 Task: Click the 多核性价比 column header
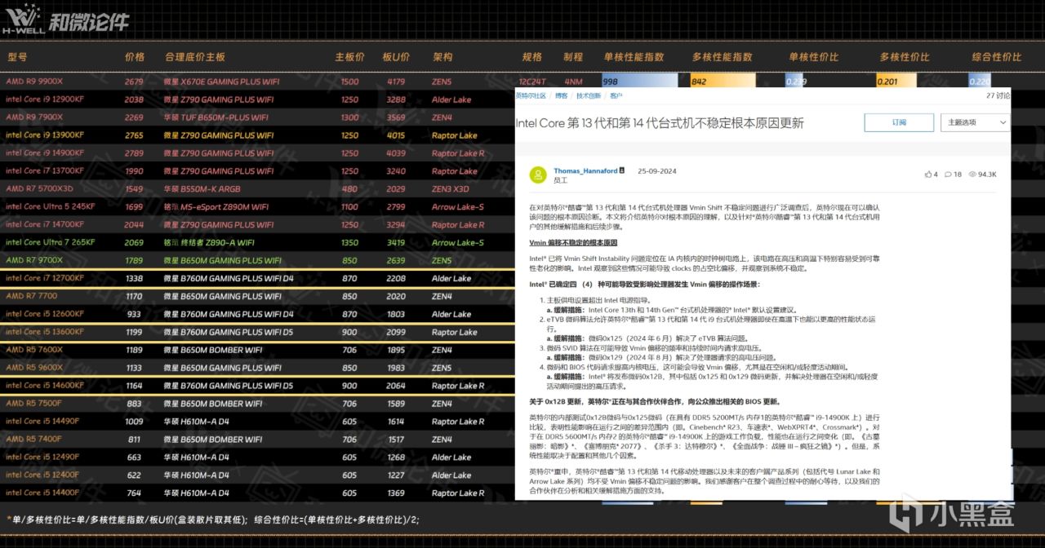click(905, 57)
